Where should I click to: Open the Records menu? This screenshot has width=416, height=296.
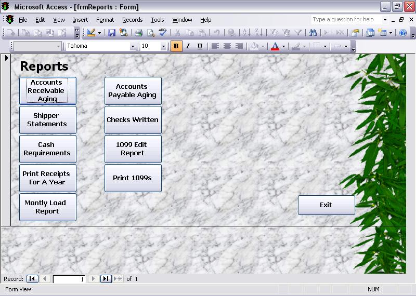point(132,20)
